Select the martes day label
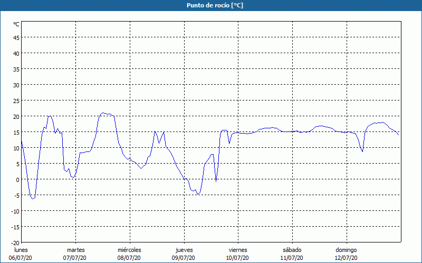Image resolution: width=422 pixels, height=263 pixels. (75, 250)
